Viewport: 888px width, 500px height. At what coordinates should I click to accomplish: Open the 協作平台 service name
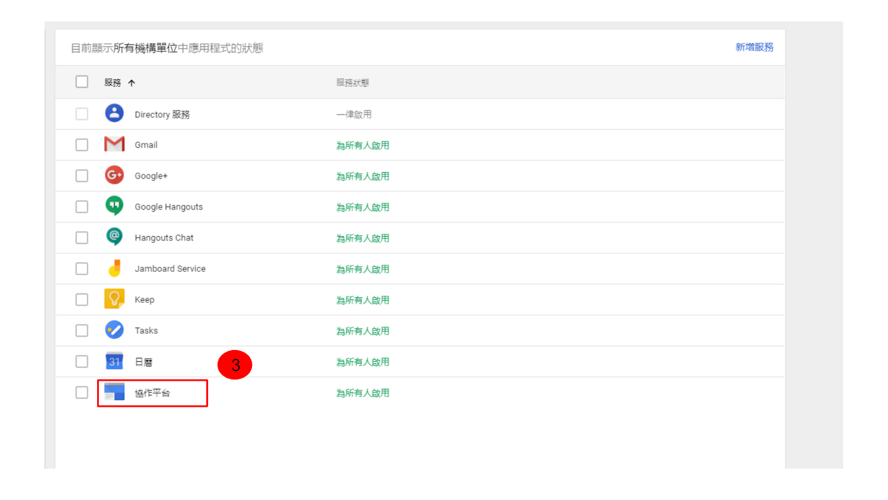tap(152, 393)
